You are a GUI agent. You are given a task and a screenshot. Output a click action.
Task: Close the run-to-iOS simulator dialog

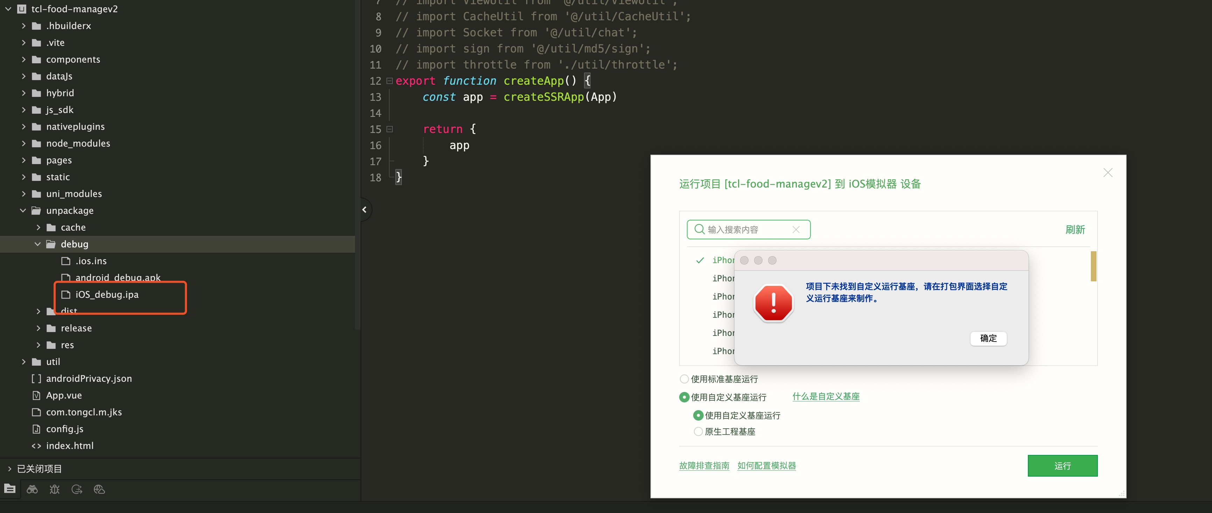pos(1108,173)
